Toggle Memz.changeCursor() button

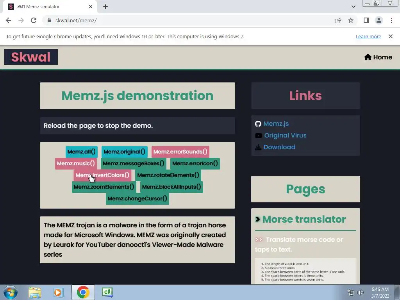[137, 199]
